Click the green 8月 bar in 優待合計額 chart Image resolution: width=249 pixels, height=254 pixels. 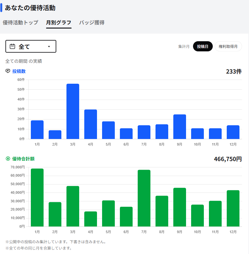[x=162, y=211]
